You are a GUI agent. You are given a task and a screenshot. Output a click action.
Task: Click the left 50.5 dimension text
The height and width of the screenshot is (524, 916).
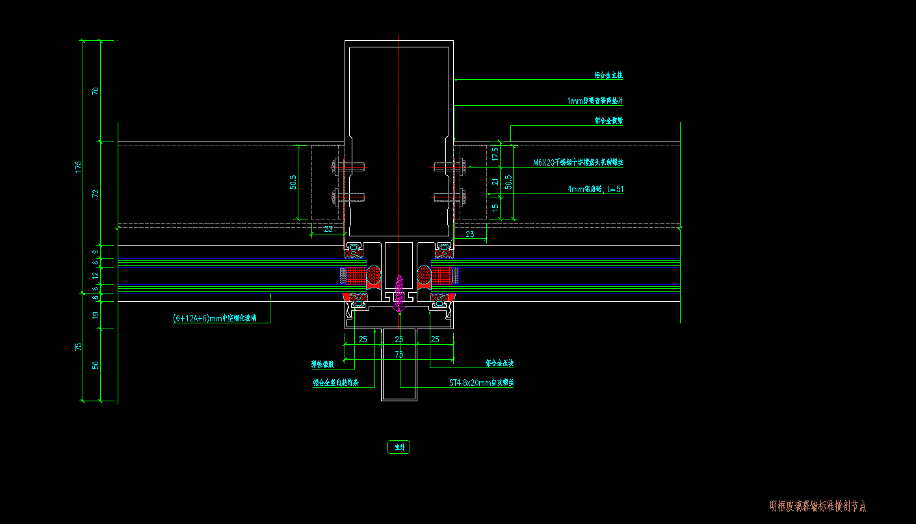293,182
